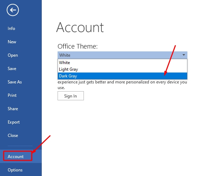
Task: Select Save As in the sidebar
Action: (15, 82)
